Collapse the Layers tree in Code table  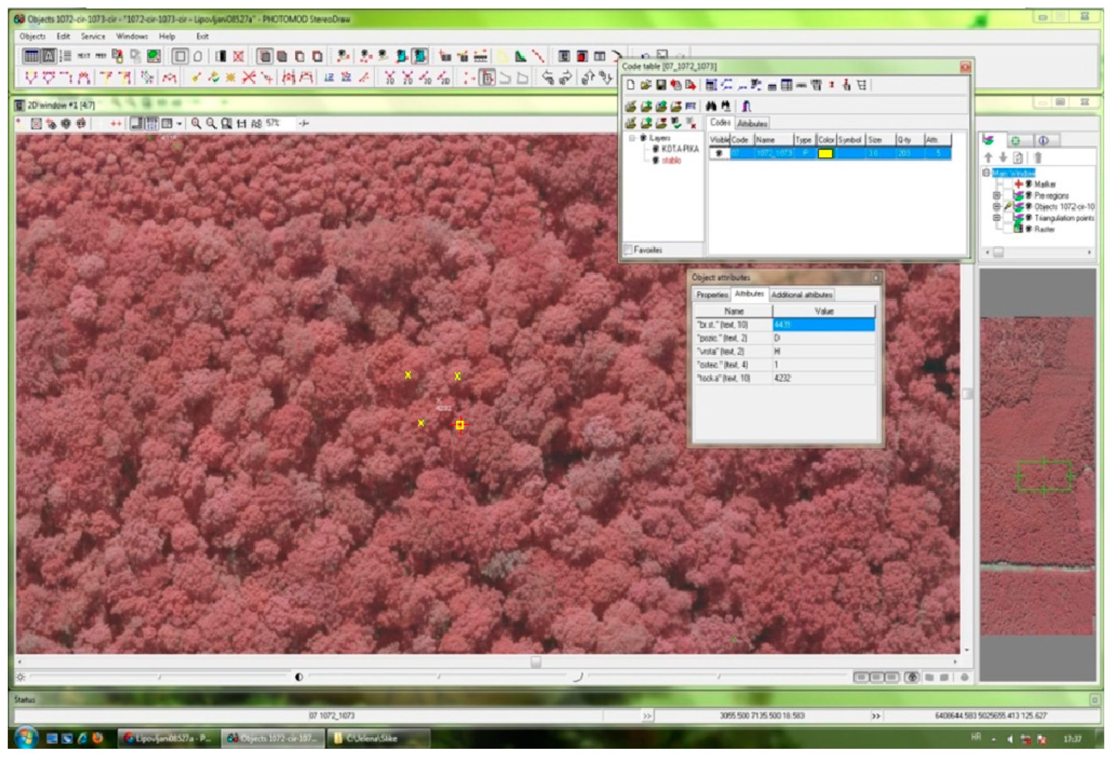[x=632, y=138]
